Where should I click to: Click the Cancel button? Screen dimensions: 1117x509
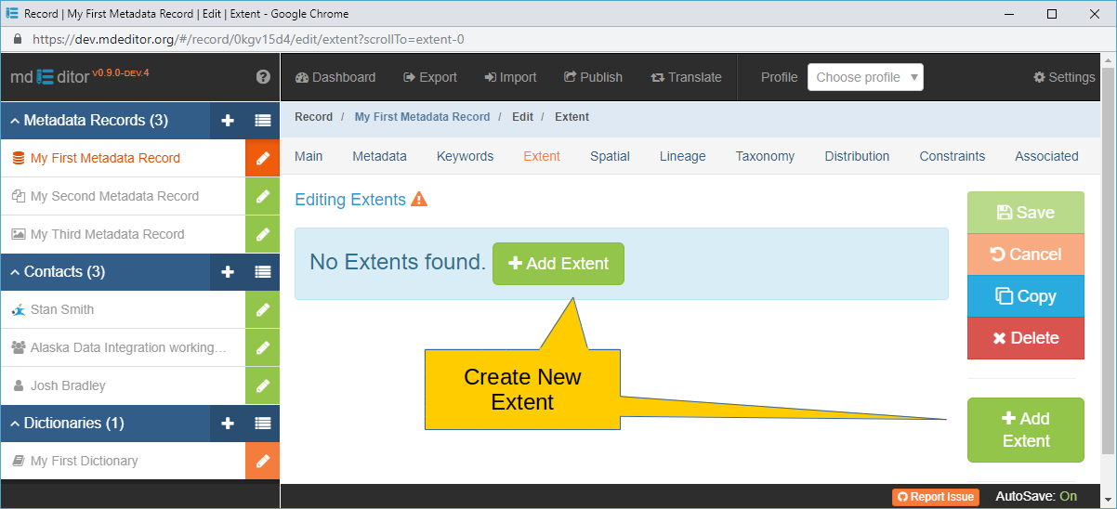click(x=1026, y=254)
